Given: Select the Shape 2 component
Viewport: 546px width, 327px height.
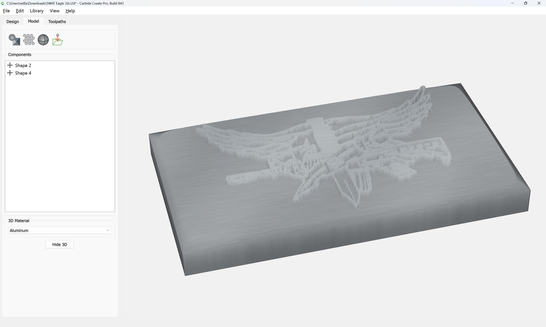Looking at the screenshot, I should pyautogui.click(x=23, y=65).
